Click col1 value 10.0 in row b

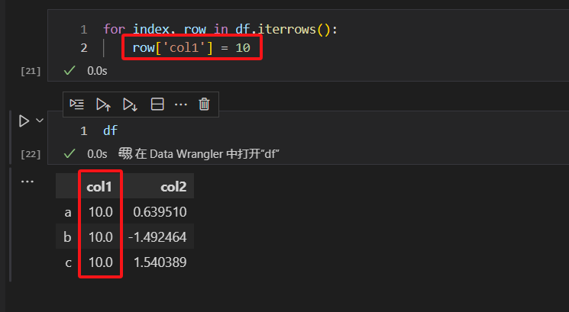[101, 237]
